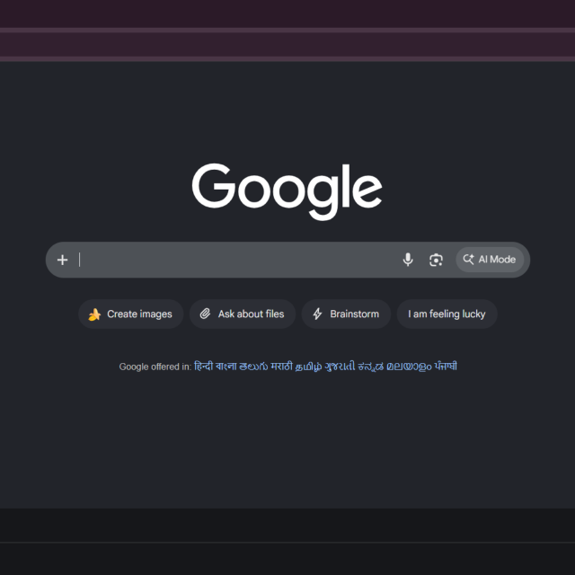The image size is (575, 575).
Task: Open AI Mode
Action: pos(490,260)
